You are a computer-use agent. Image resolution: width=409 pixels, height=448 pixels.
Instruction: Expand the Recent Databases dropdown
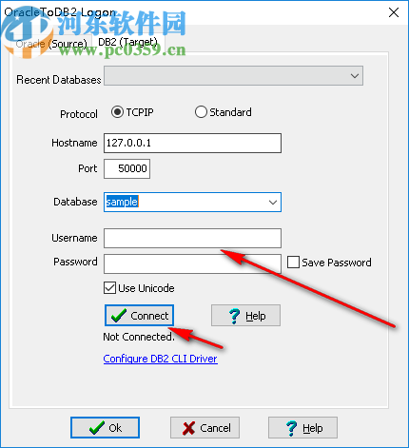355,76
